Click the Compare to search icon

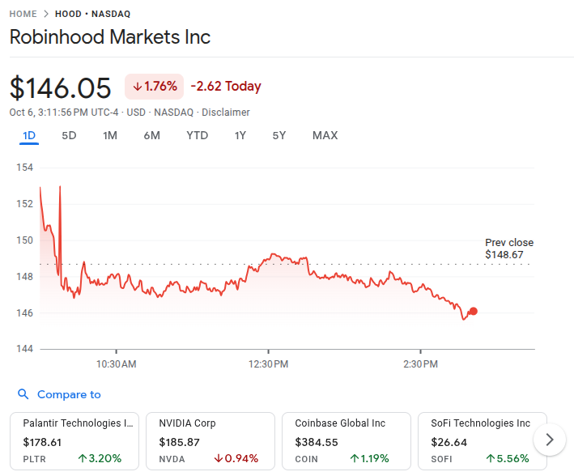coord(23,394)
